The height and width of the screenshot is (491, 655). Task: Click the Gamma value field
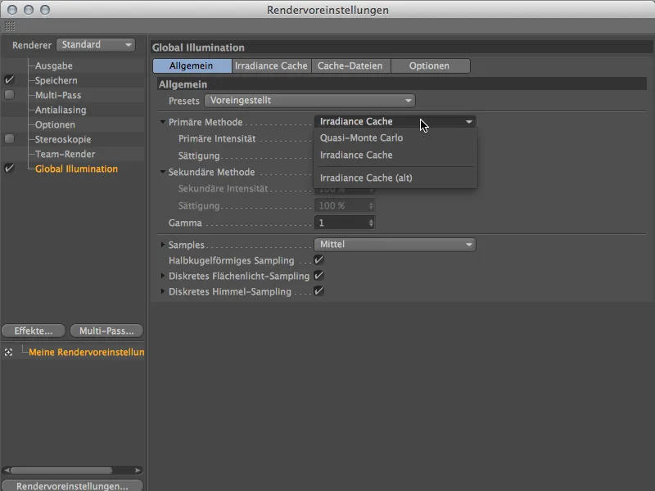tap(341, 223)
